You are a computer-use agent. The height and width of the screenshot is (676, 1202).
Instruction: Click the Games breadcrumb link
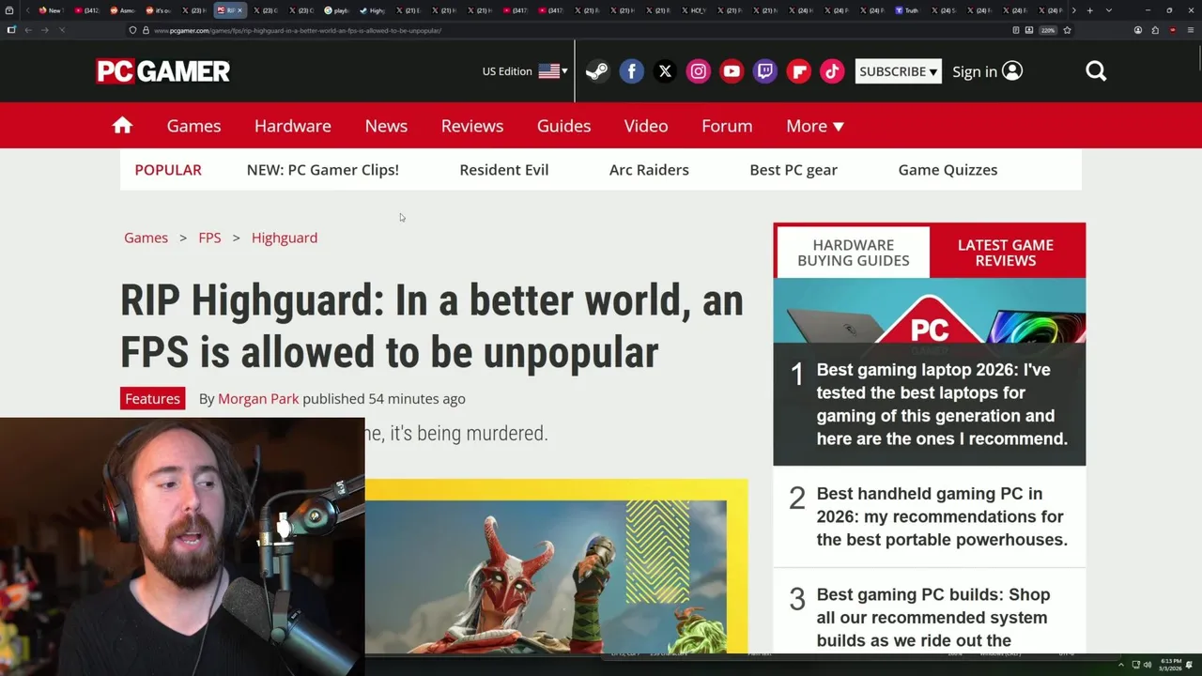pyautogui.click(x=146, y=238)
